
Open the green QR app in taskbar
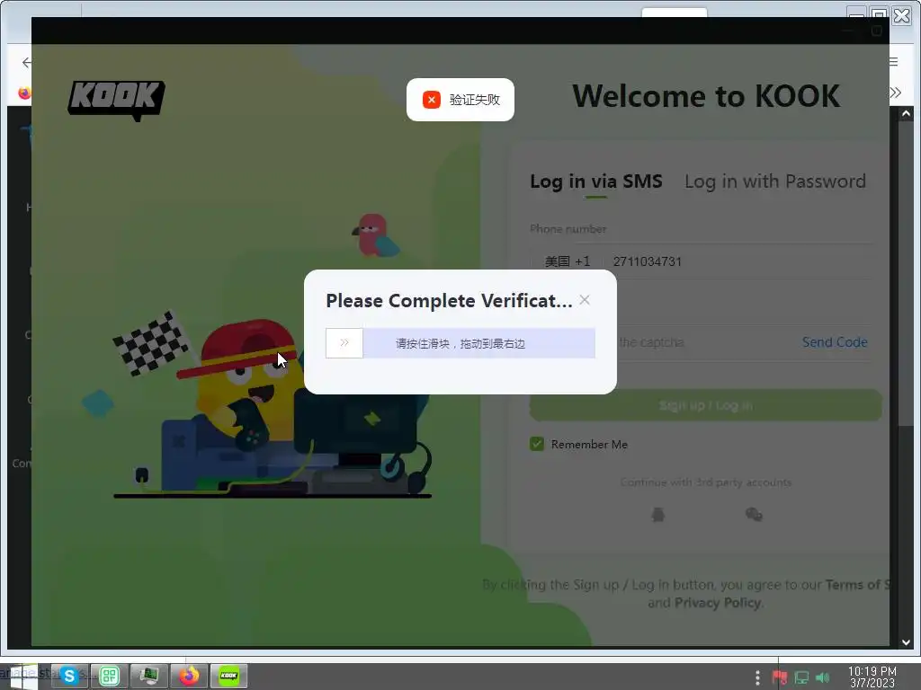click(x=109, y=676)
